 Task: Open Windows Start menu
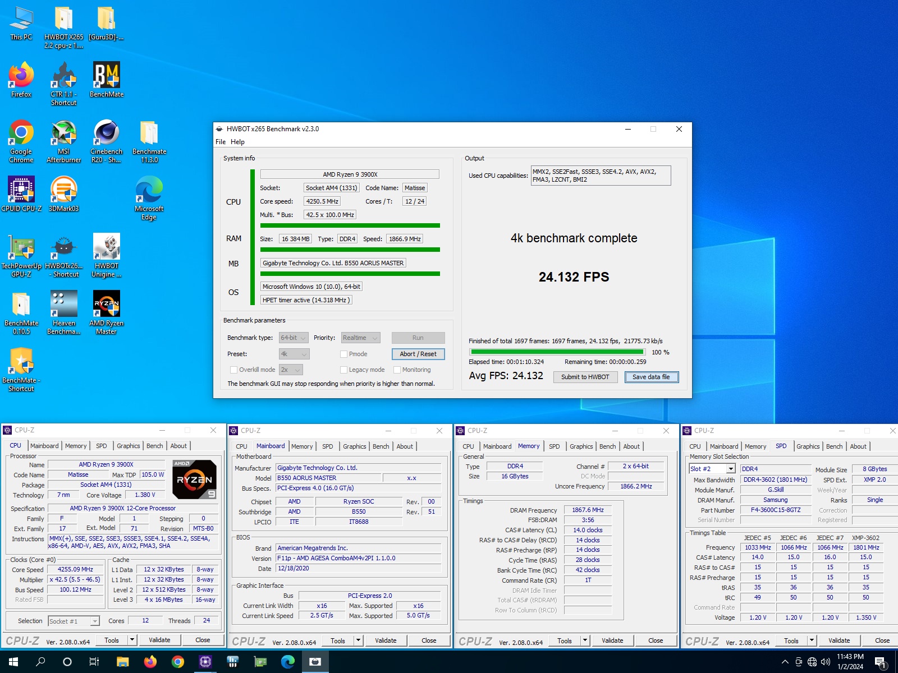[13, 662]
